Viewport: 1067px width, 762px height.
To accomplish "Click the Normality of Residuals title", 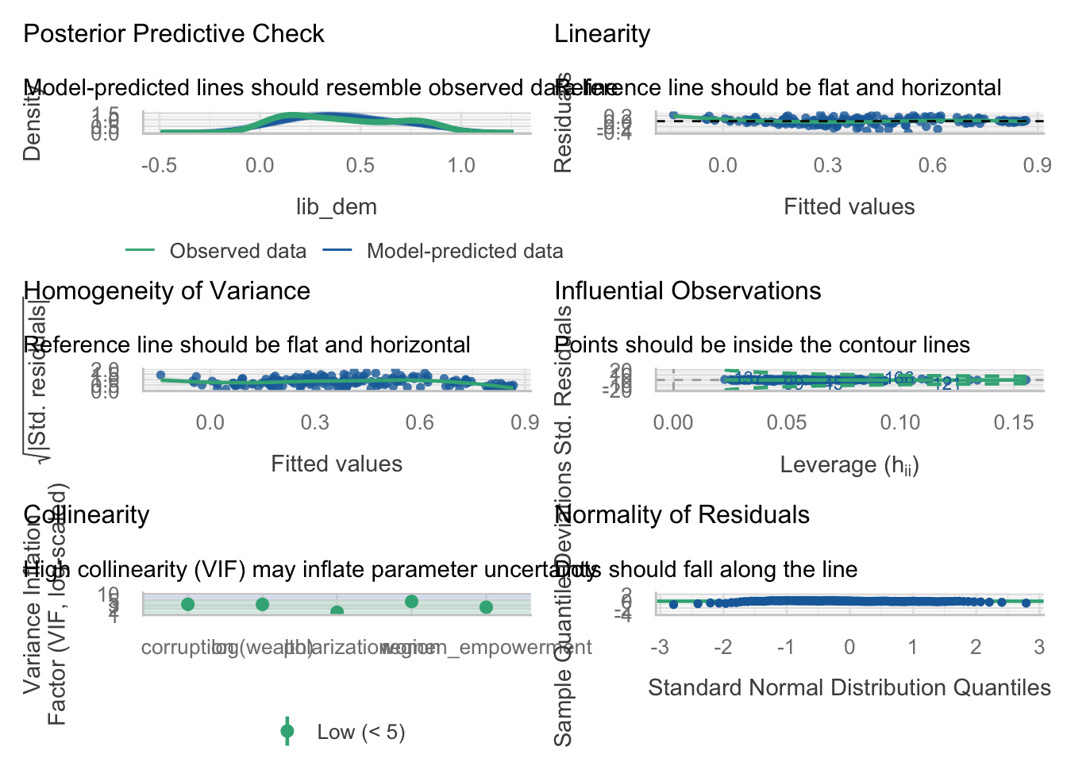I will pyautogui.click(x=682, y=515).
